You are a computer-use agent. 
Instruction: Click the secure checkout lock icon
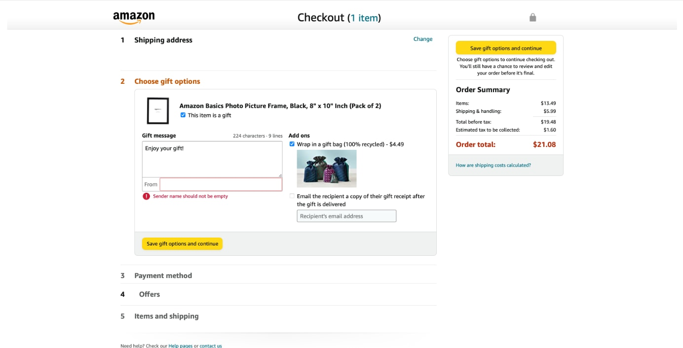tap(532, 17)
